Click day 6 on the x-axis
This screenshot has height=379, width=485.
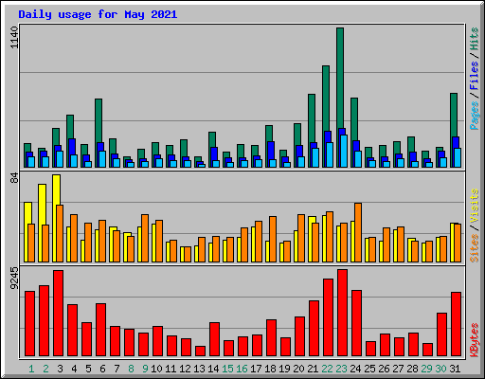[102, 369]
